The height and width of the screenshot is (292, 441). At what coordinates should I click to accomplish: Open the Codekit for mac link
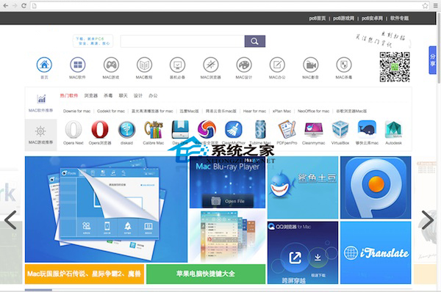coord(111,112)
